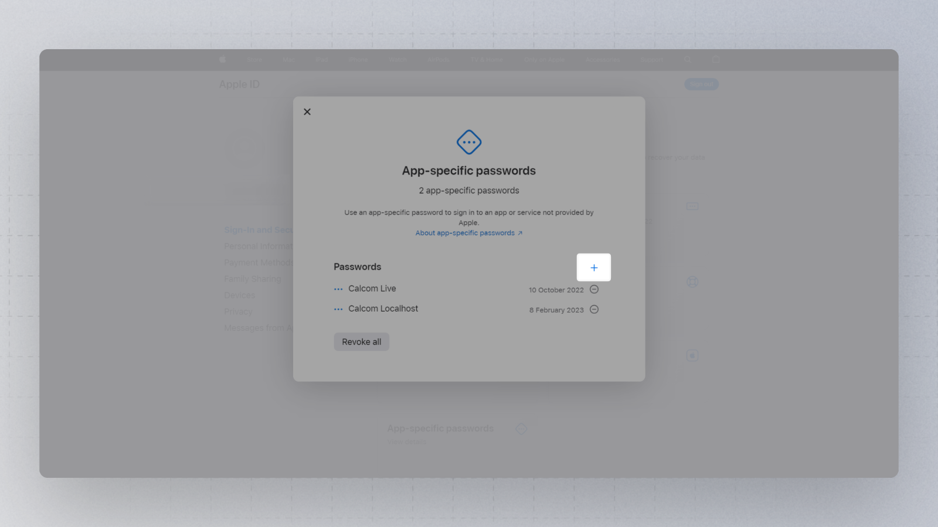Open the Watch menu item

(397, 60)
